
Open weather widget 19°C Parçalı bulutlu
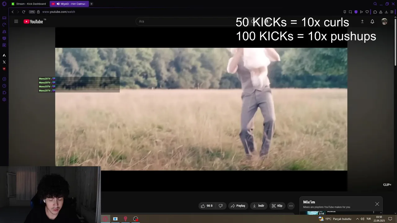[x=335, y=219]
